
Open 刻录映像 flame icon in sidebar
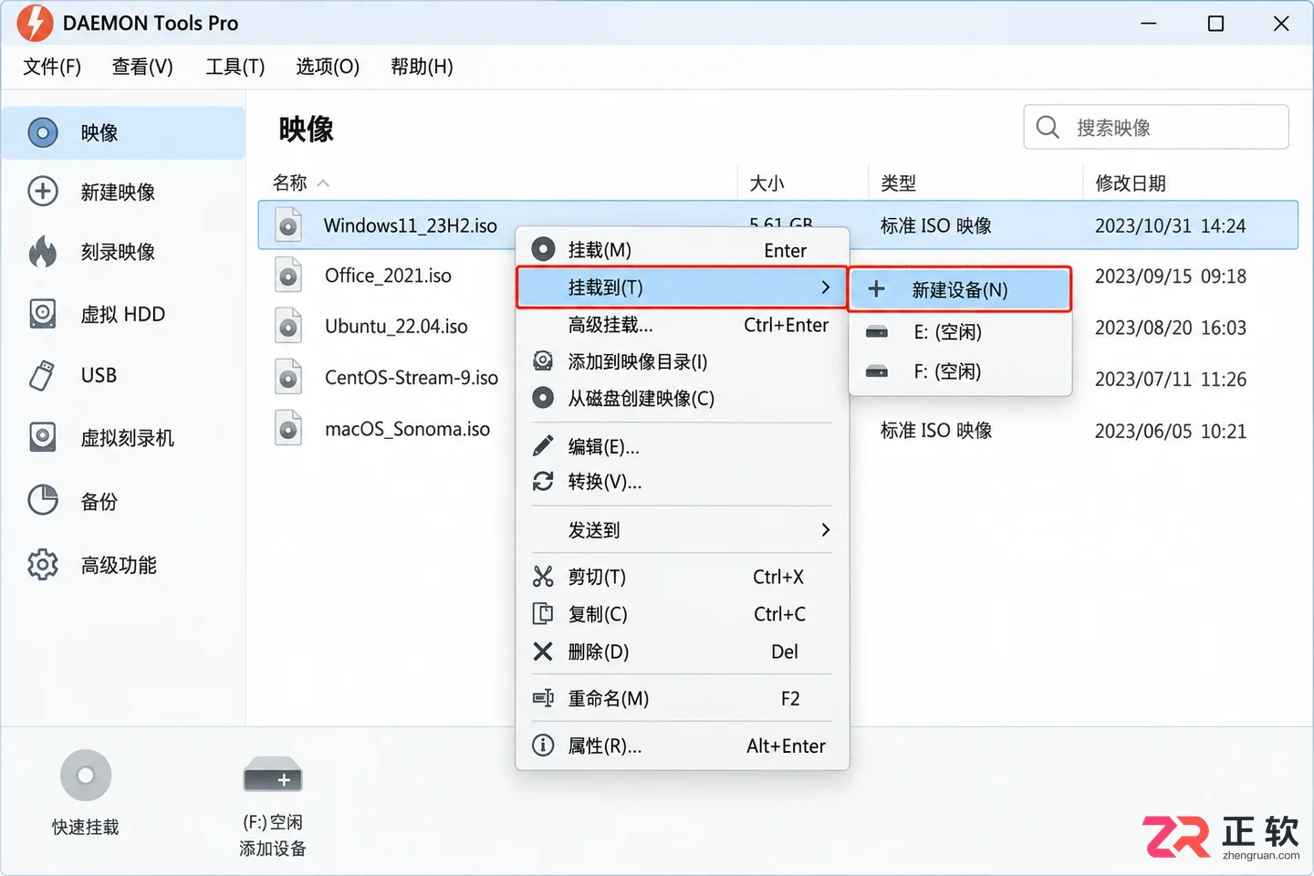click(x=43, y=252)
